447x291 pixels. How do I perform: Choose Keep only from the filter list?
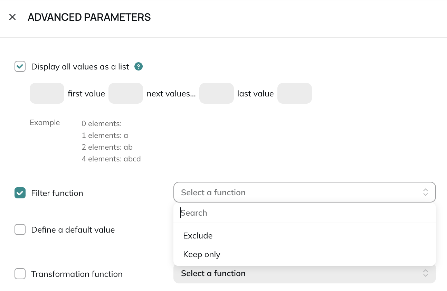click(x=304, y=254)
